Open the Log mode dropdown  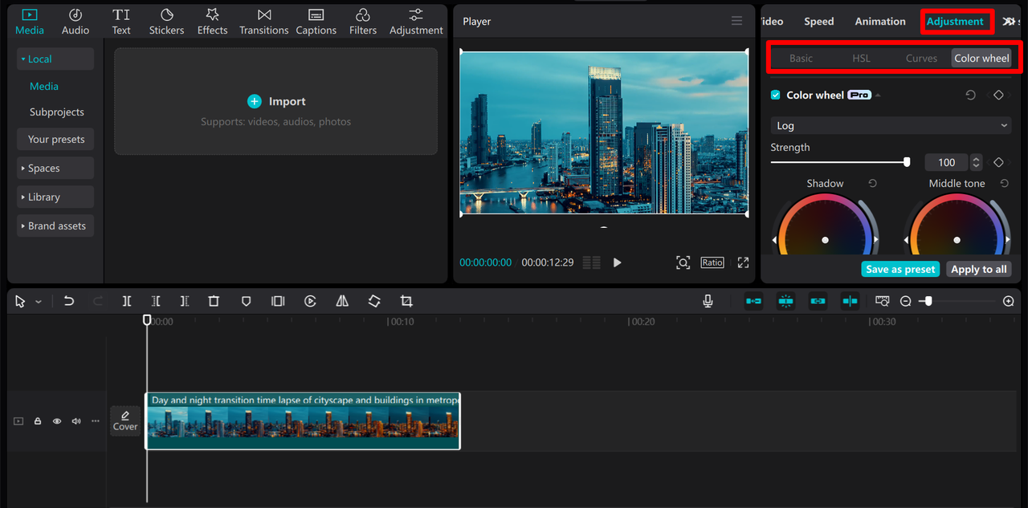pos(891,125)
